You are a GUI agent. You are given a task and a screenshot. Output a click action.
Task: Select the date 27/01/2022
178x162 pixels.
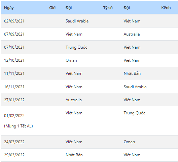pyautogui.click(x=14, y=100)
